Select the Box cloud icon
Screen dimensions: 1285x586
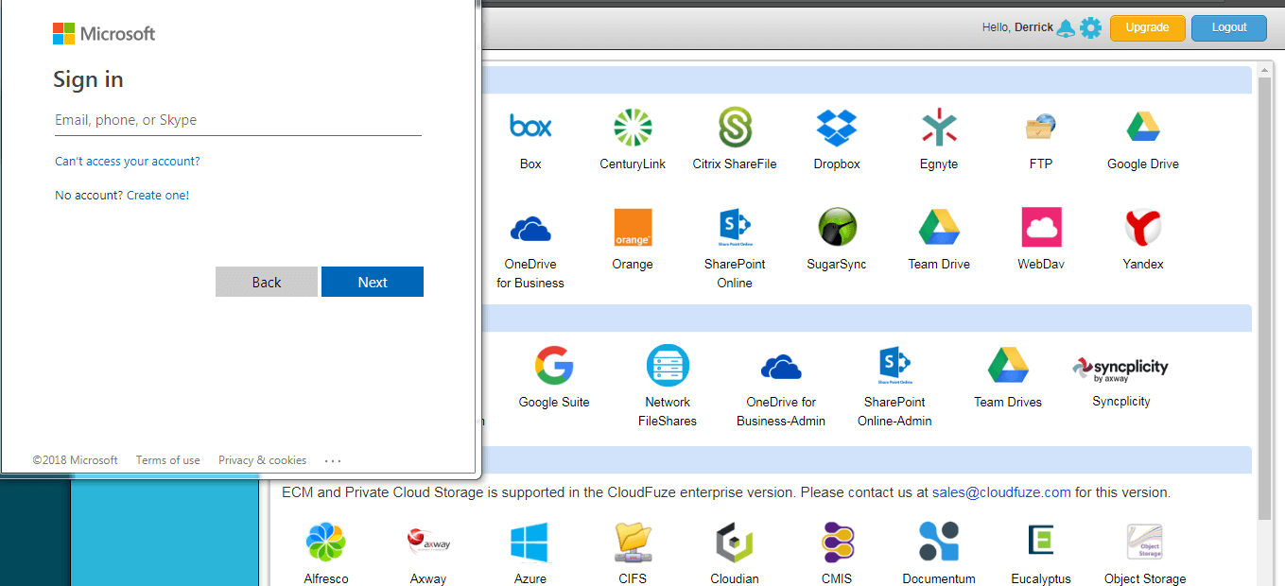click(x=530, y=126)
